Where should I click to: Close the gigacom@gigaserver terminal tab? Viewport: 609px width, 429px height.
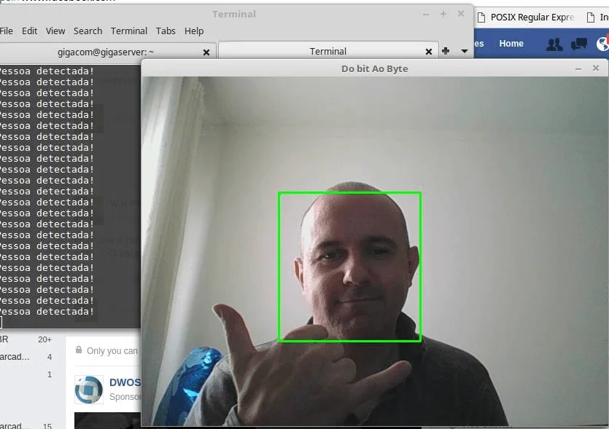[206, 52]
